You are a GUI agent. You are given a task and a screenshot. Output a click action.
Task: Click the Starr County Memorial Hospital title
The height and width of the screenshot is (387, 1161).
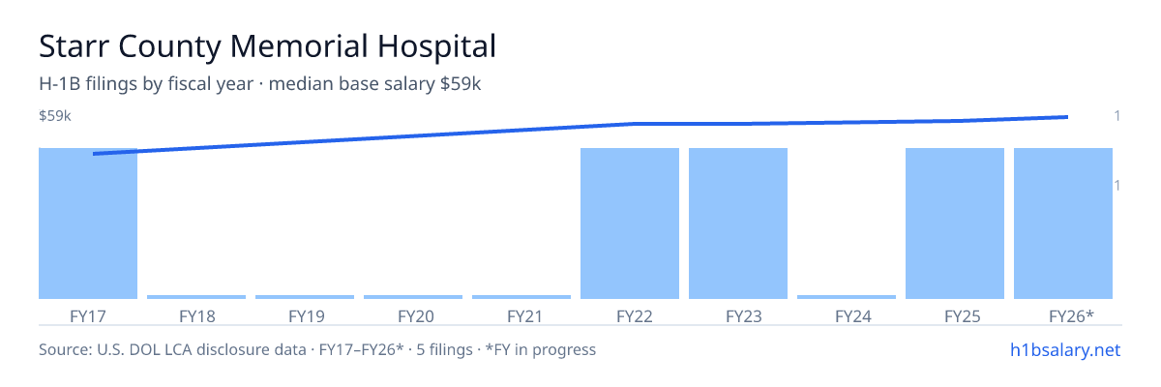coord(267,45)
